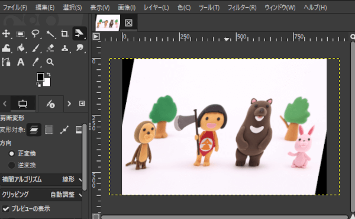This screenshot has height=219, width=355.
Task: Click the foreground black color swatch
Action: [40, 77]
